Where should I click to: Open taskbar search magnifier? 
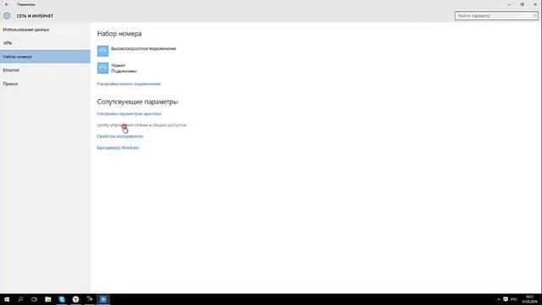pyautogui.click(x=20, y=299)
